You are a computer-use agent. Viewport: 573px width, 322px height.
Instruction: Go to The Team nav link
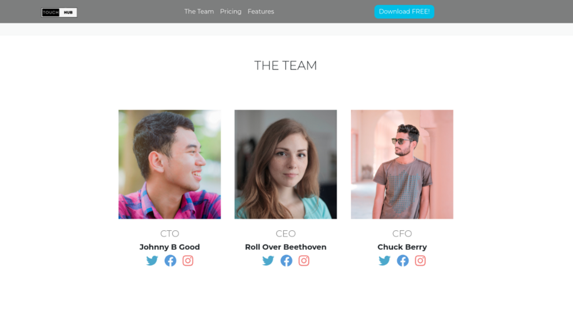pyautogui.click(x=199, y=11)
